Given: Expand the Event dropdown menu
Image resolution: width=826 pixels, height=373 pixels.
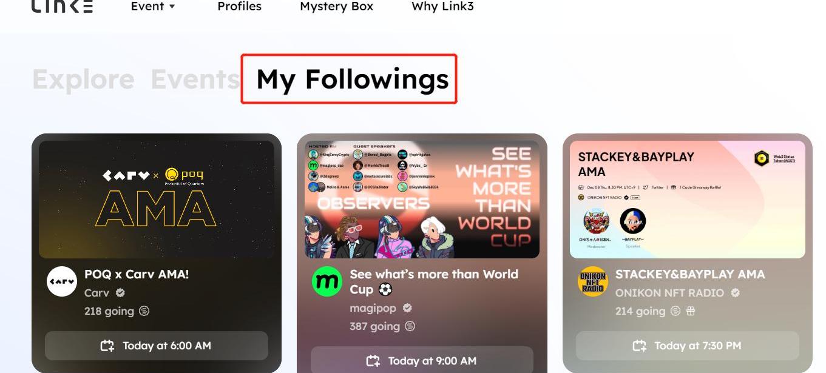Looking at the screenshot, I should [x=154, y=7].
